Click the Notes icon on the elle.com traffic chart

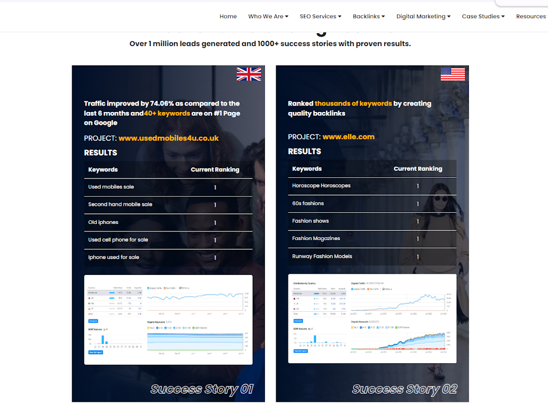(384, 289)
